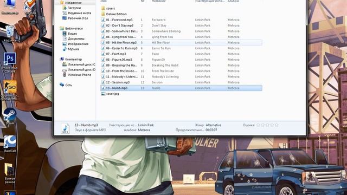Click the 10 - From the Inside file icon

[103, 71]
